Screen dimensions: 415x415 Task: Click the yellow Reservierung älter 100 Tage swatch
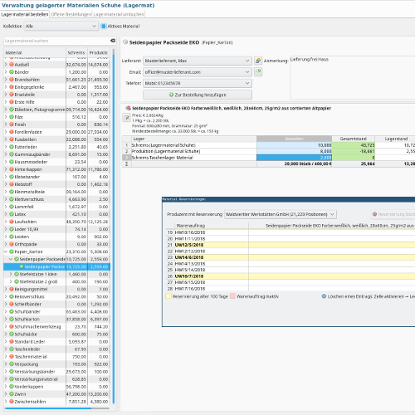(168, 296)
